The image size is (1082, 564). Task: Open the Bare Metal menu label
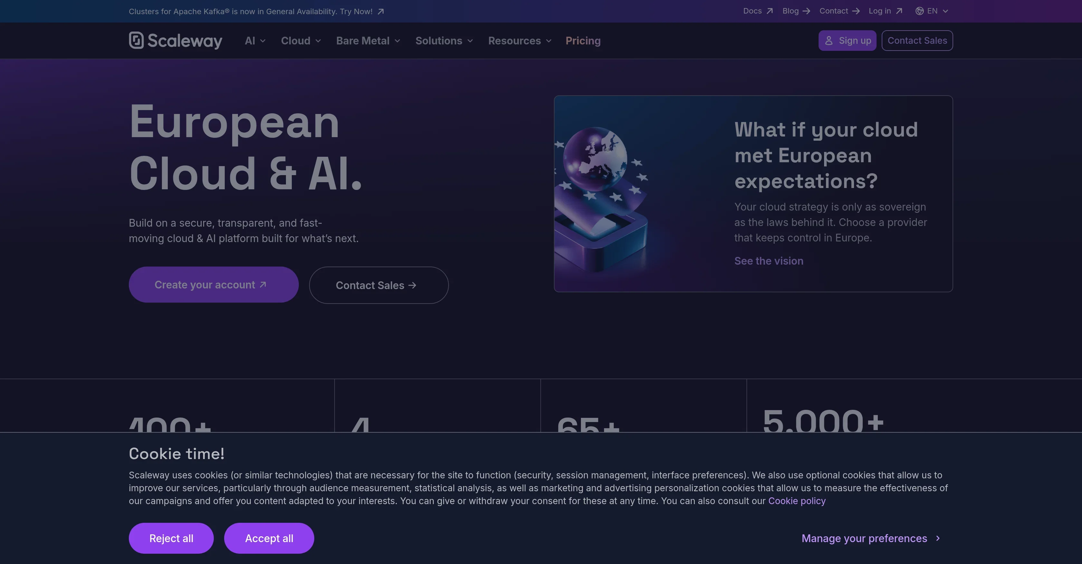click(363, 41)
